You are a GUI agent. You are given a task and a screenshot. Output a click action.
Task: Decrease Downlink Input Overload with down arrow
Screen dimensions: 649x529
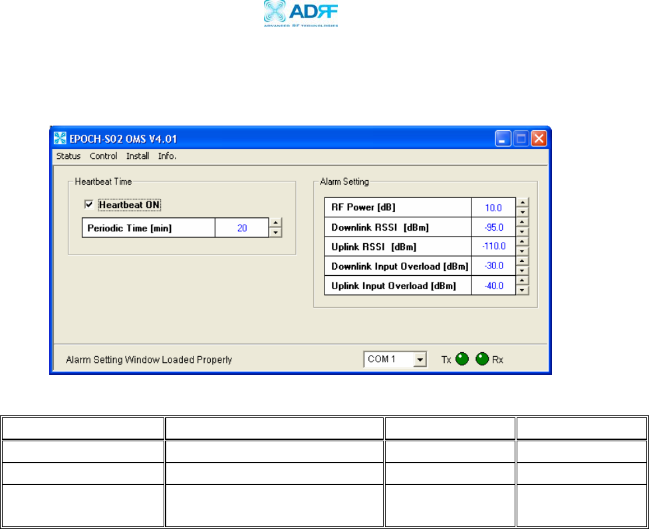(x=523, y=270)
